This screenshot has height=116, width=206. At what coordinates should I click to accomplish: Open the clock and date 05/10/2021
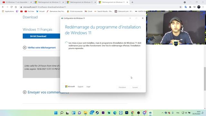click(197, 113)
